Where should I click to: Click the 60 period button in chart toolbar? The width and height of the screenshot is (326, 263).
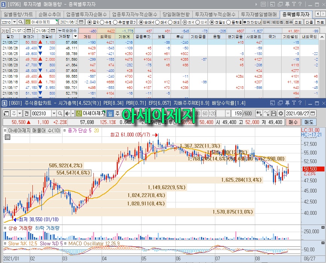(x=205, y=114)
